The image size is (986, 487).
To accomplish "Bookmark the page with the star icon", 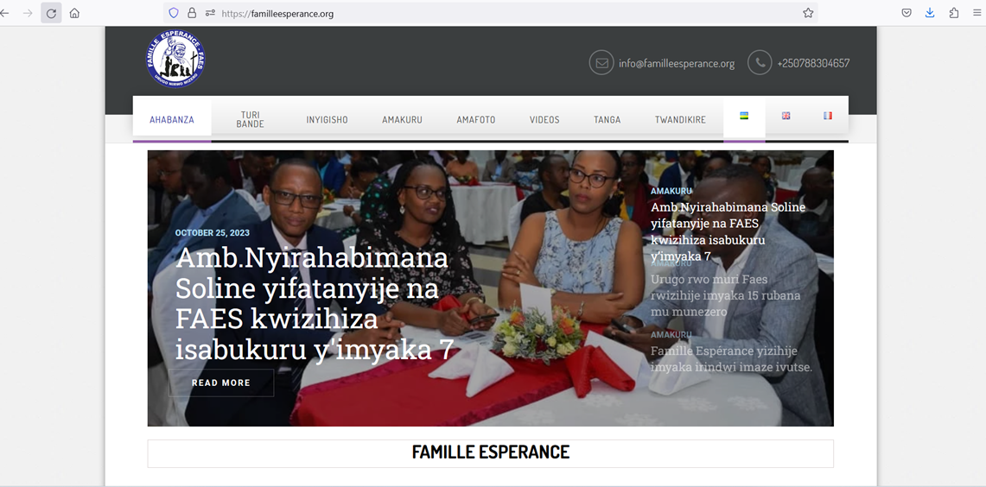I will pyautogui.click(x=808, y=13).
